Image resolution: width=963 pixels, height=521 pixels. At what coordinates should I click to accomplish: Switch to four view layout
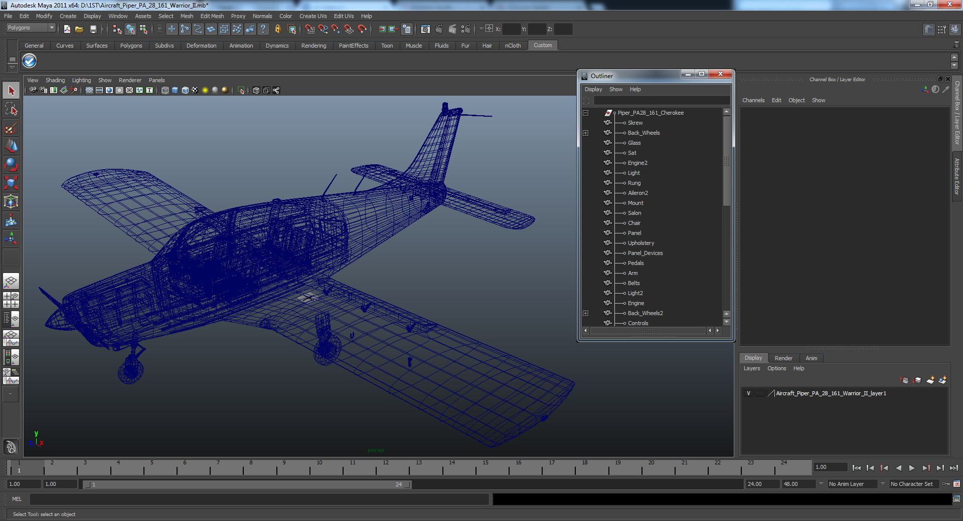click(11, 300)
